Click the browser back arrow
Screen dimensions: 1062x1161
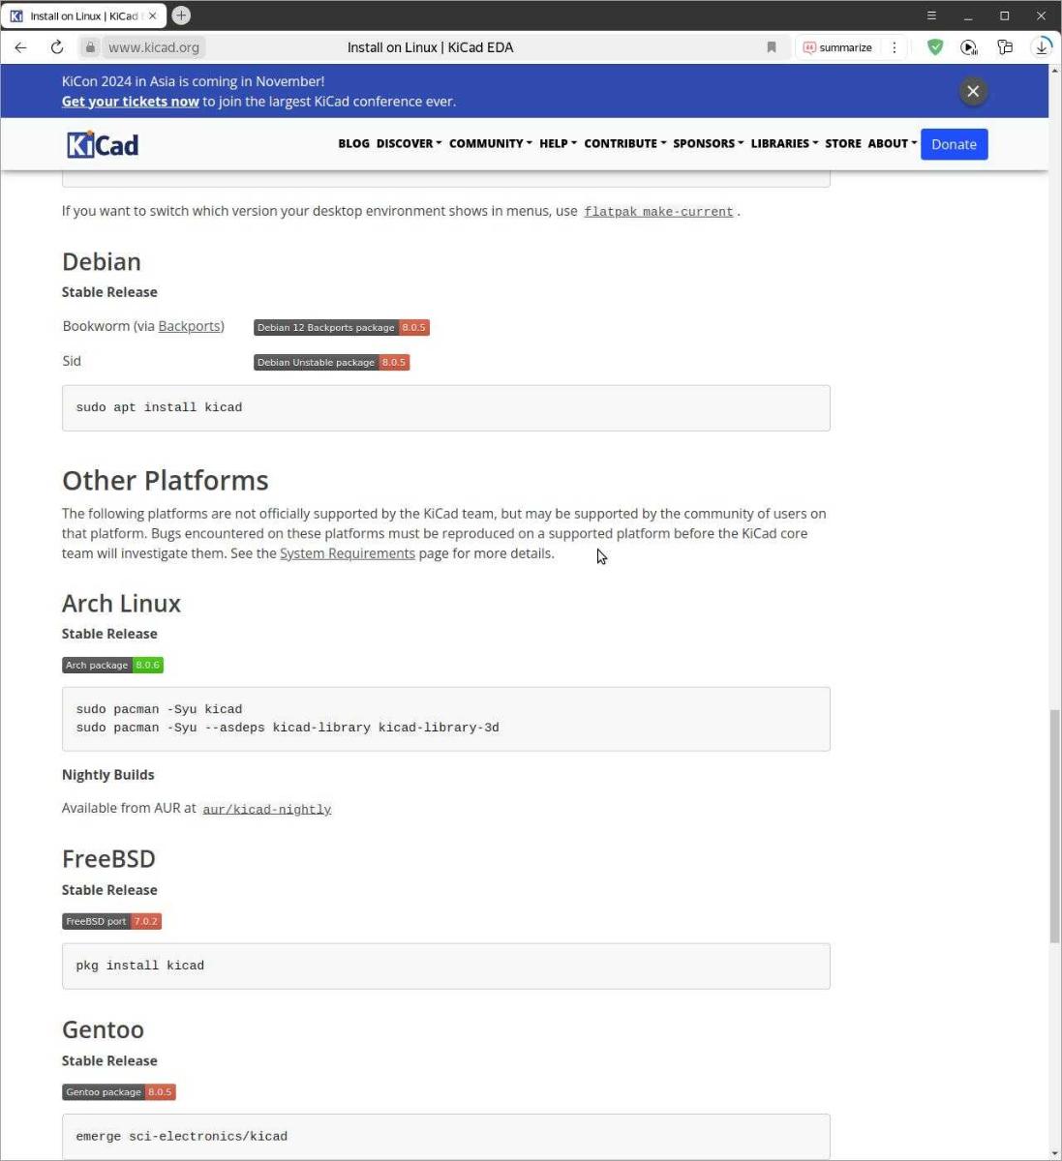(20, 47)
